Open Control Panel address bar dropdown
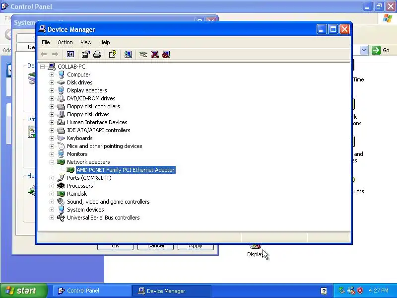Viewport: 397px width, 298px height. tap(364, 50)
